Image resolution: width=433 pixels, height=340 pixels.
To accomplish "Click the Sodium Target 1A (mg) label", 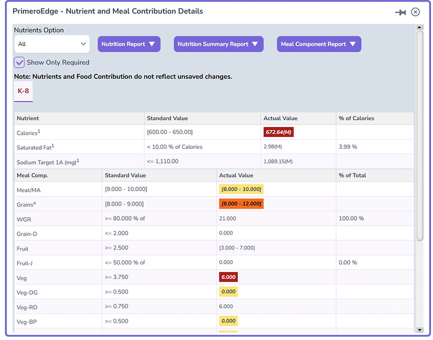I will click(48, 162).
